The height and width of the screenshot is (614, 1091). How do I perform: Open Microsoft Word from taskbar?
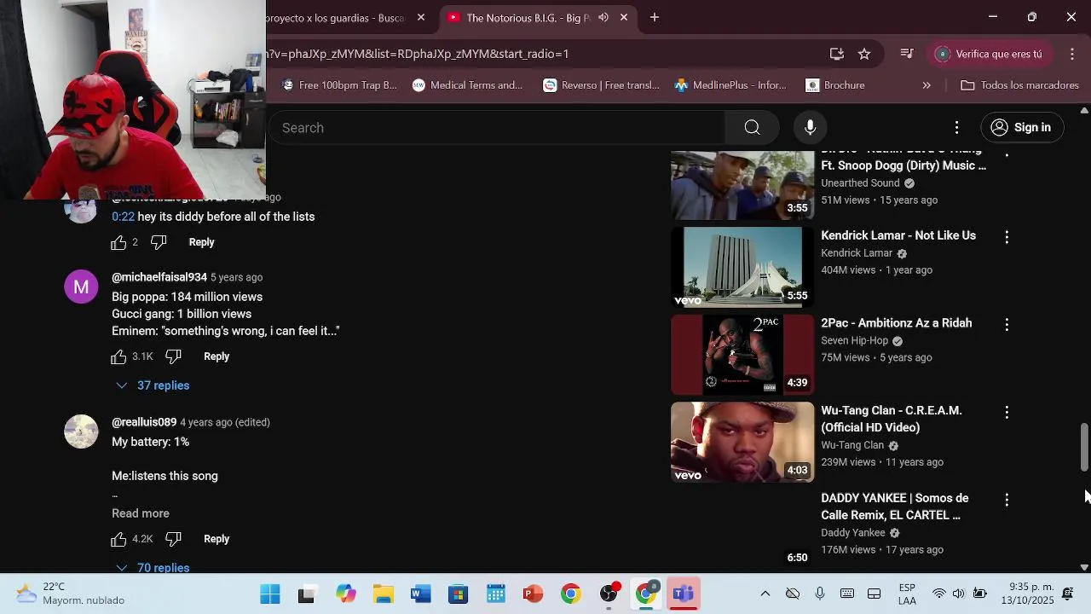coord(421,594)
